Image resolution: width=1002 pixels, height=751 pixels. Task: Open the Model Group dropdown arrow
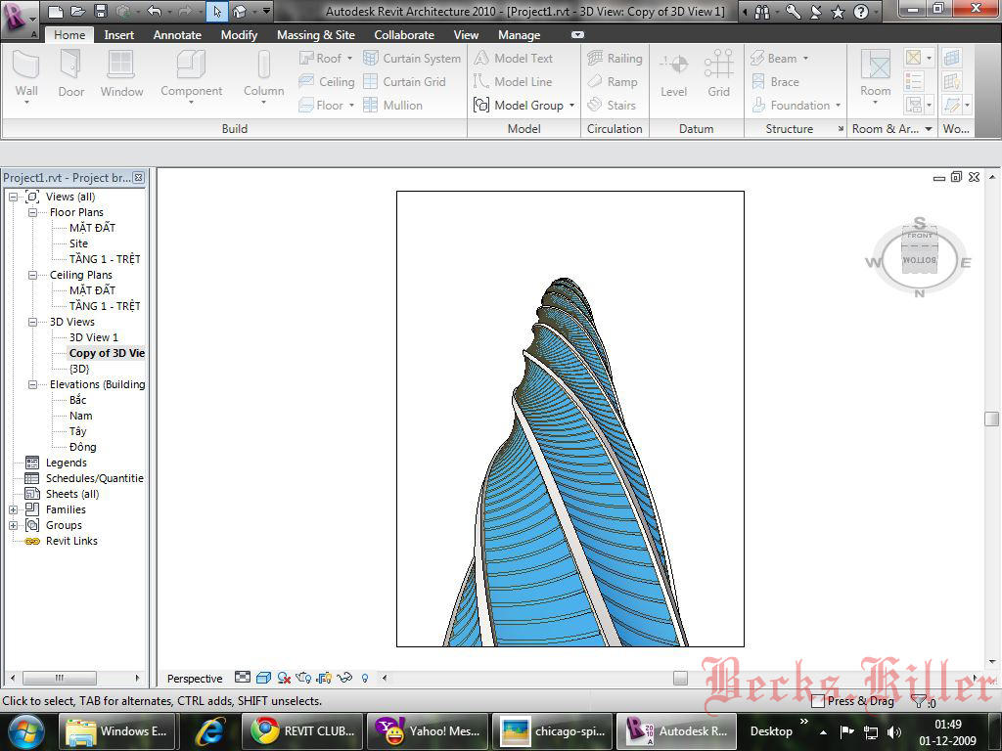tap(571, 106)
